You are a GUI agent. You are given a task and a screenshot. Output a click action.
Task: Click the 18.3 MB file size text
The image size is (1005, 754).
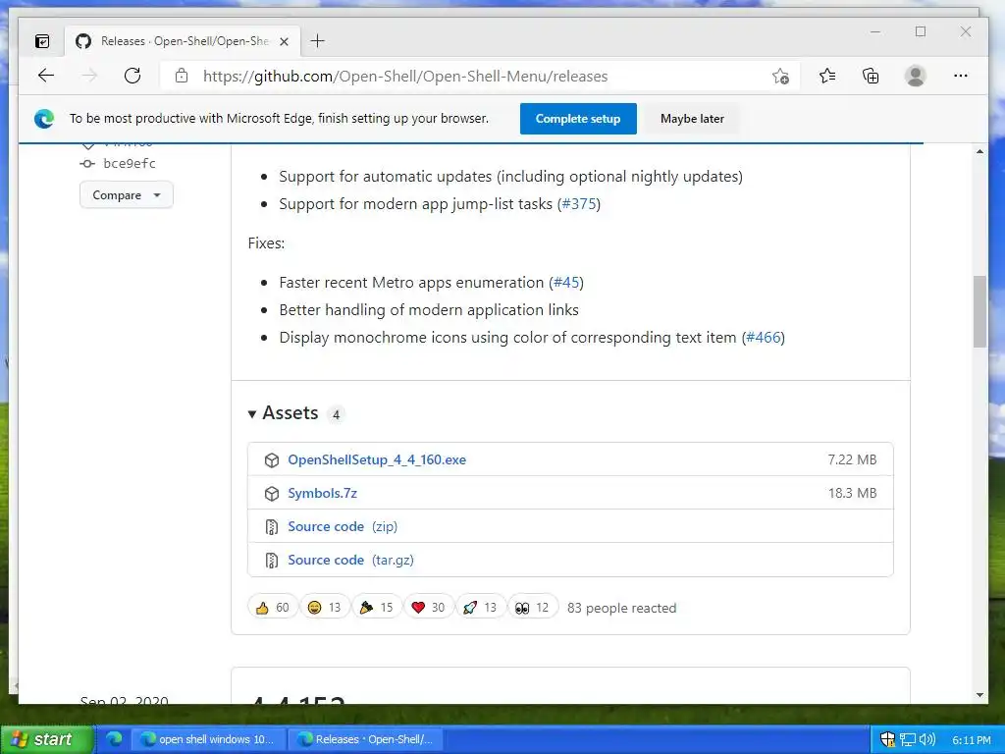pyautogui.click(x=852, y=493)
